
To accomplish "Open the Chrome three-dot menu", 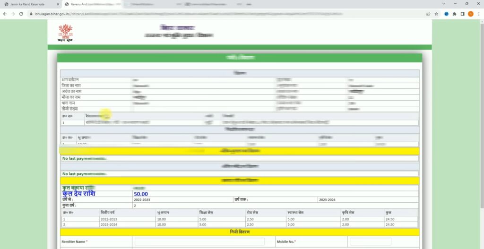I will coord(478,14).
